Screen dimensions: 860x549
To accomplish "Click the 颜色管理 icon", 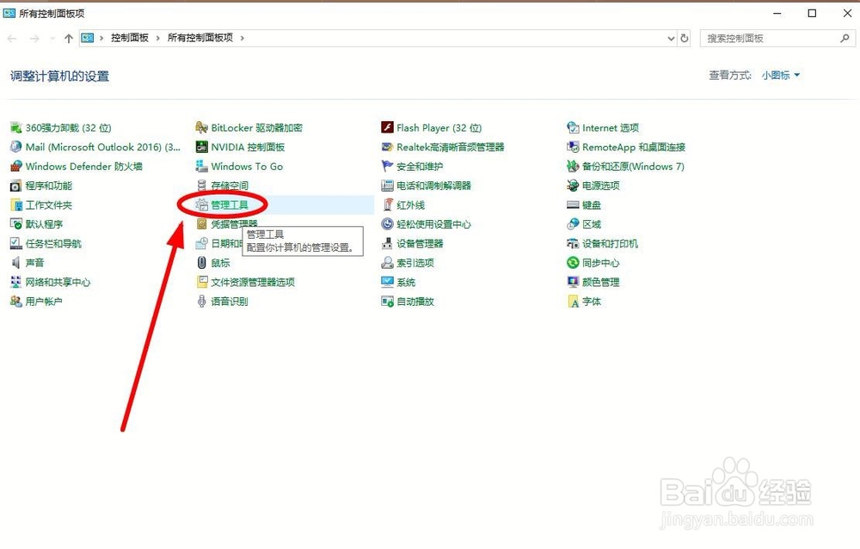I will click(573, 282).
